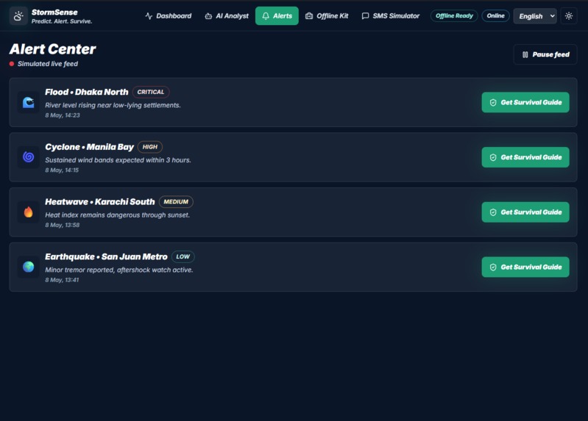Click the CRITICAL severity badge
The height and width of the screenshot is (421, 588).
pos(151,92)
